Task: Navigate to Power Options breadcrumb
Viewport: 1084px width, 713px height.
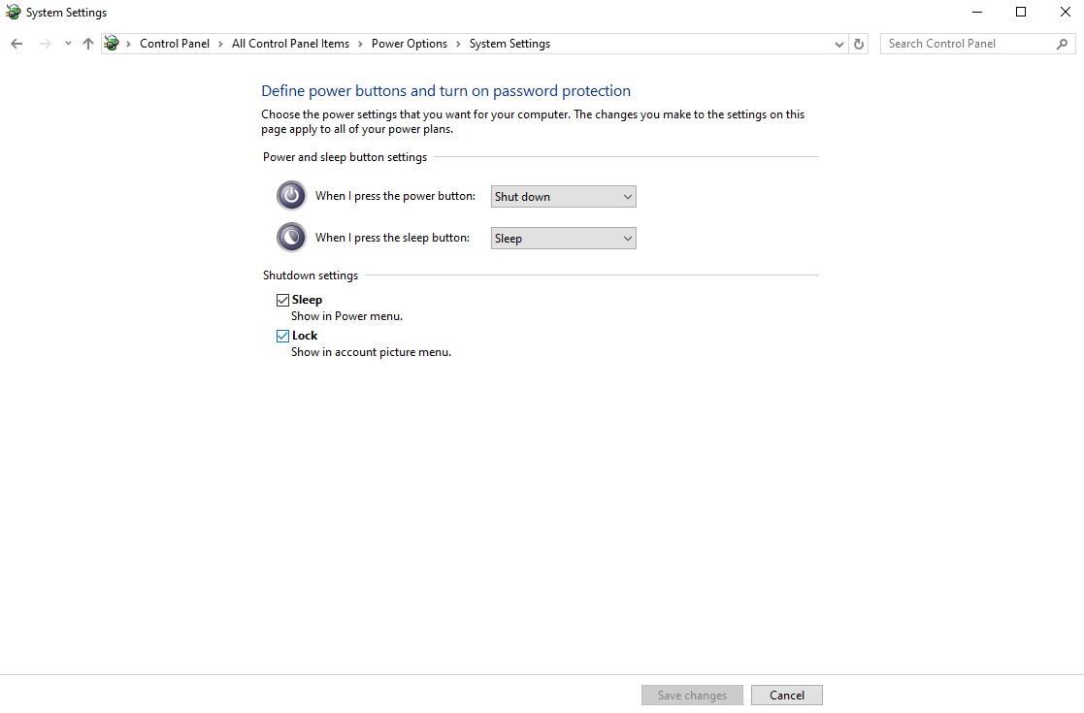Action: pos(410,44)
